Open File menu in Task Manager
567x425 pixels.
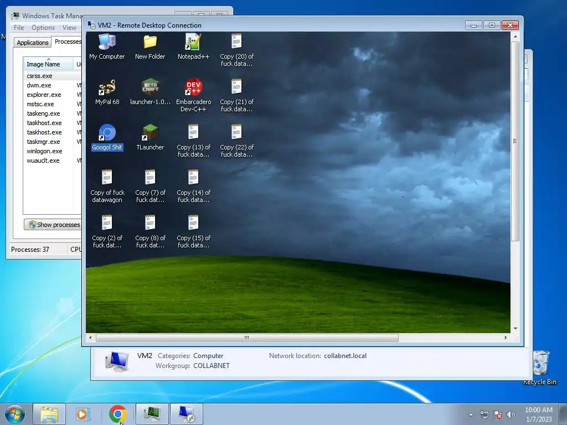tap(19, 28)
